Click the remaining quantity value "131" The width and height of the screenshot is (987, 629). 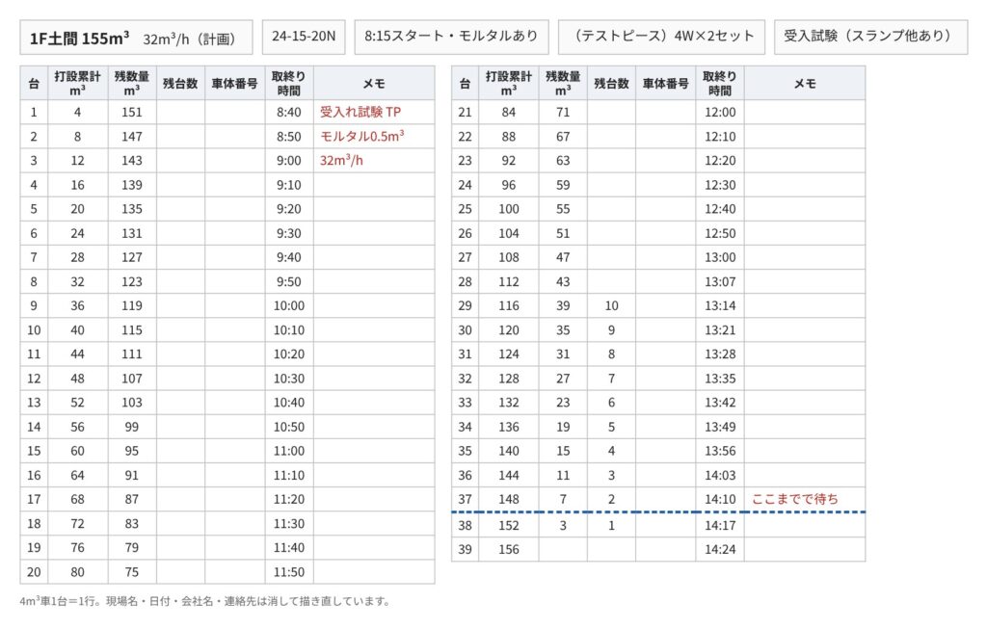131,233
